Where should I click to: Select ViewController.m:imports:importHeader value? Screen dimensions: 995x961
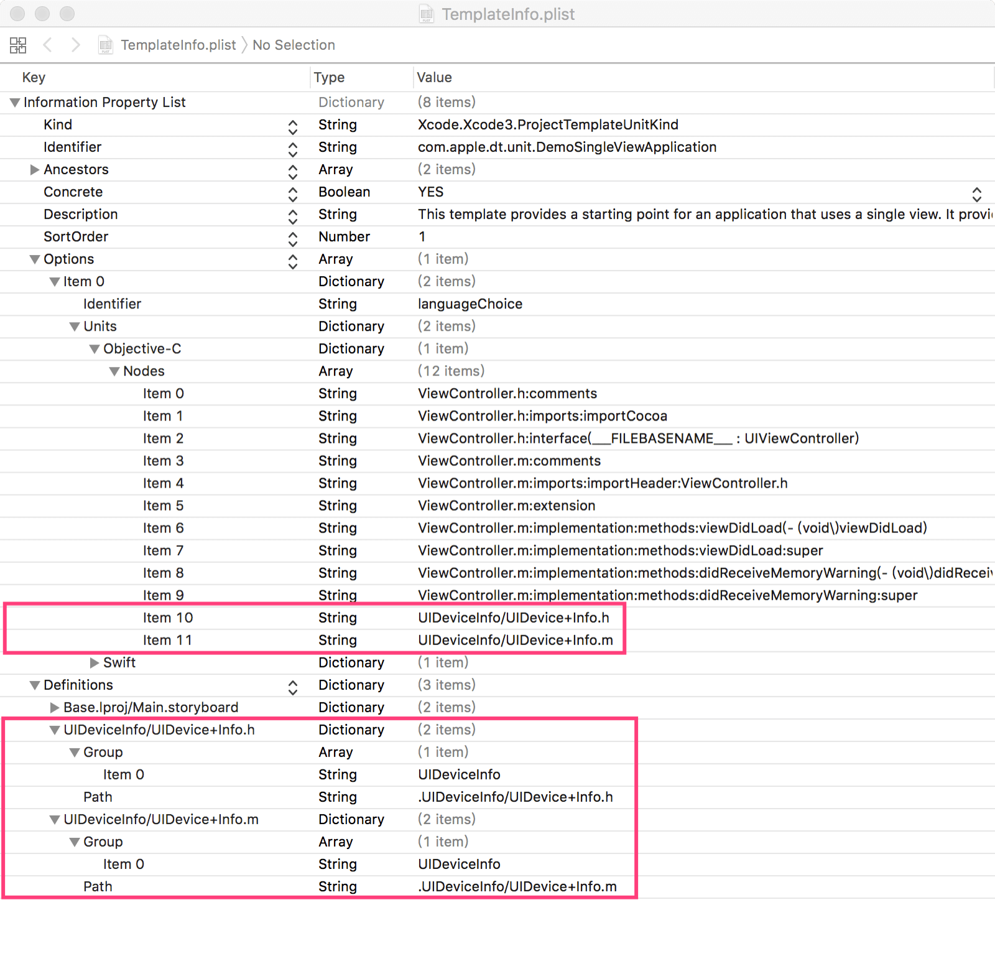(603, 483)
